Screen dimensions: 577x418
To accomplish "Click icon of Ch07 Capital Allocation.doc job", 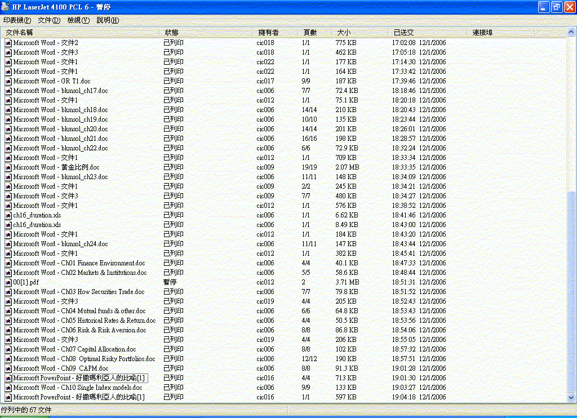I will (8, 349).
